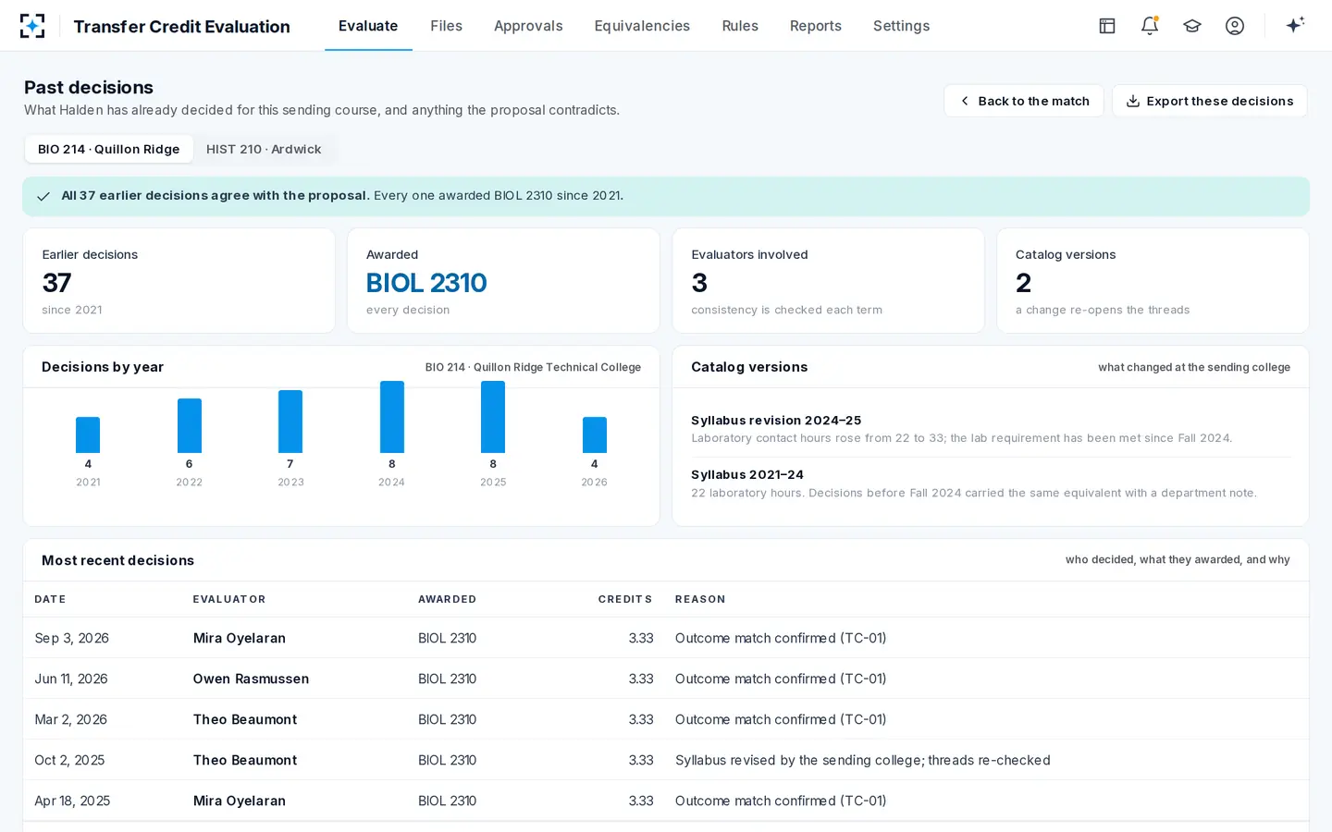The width and height of the screenshot is (1332, 832).
Task: Click the large BIOL 2310 value in Awarded card
Action: pos(426,283)
